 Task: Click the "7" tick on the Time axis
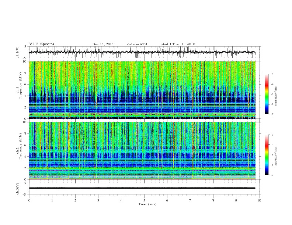[190, 200]
